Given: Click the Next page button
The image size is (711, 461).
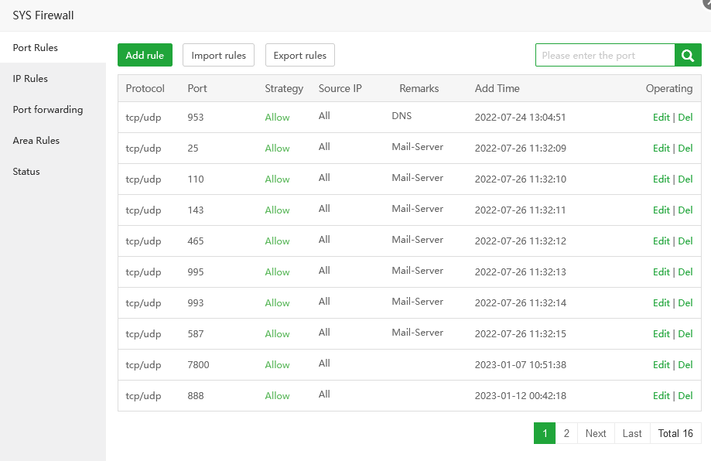Looking at the screenshot, I should point(596,433).
